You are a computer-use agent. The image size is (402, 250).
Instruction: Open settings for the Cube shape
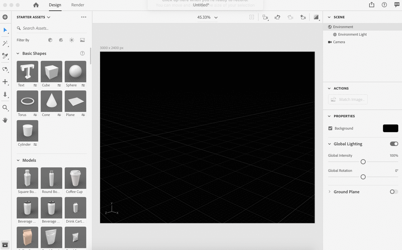tap(59, 85)
